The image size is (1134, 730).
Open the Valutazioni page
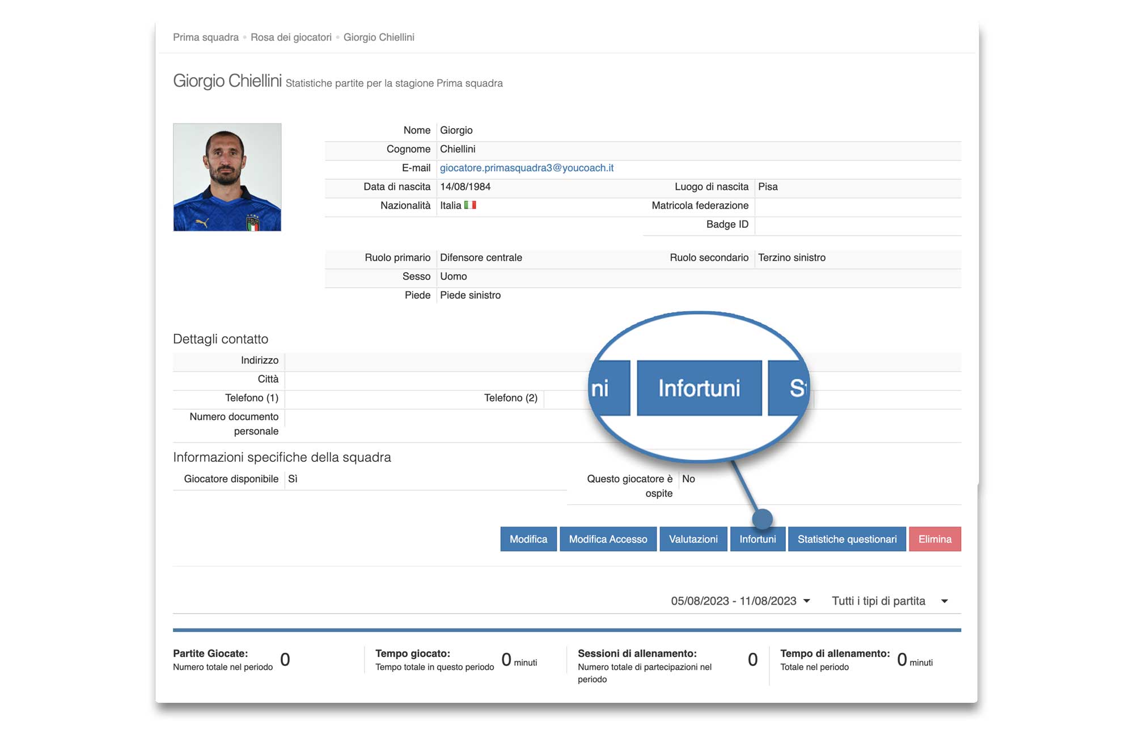693,539
